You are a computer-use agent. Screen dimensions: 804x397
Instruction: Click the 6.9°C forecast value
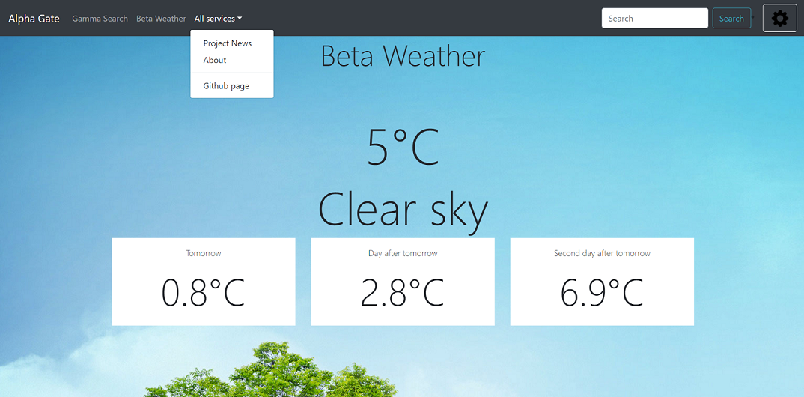pyautogui.click(x=602, y=293)
